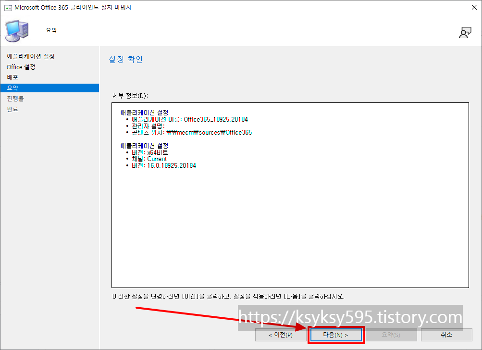The height and width of the screenshot is (350, 482).
Task: Click the first 애플리케이션 설정 details heading
Action: pyautogui.click(x=145, y=112)
